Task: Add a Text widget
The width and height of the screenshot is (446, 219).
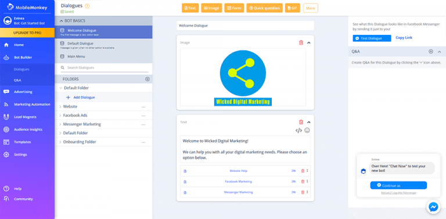Action: 190,8
